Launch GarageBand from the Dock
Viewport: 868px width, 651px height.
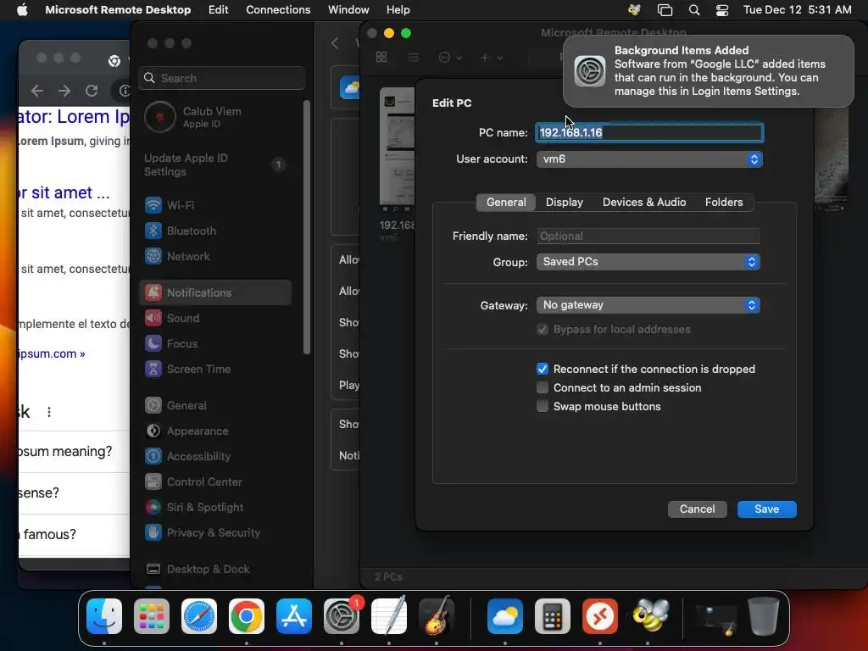437,616
